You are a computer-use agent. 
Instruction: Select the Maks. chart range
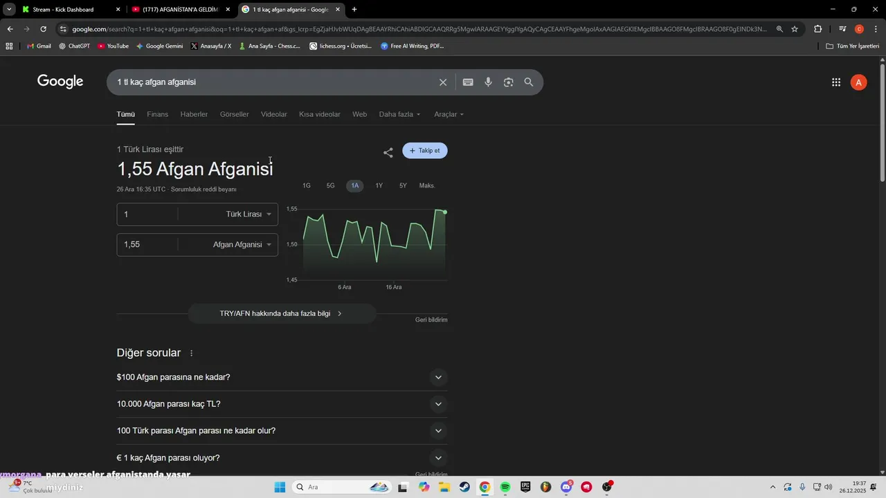point(427,185)
